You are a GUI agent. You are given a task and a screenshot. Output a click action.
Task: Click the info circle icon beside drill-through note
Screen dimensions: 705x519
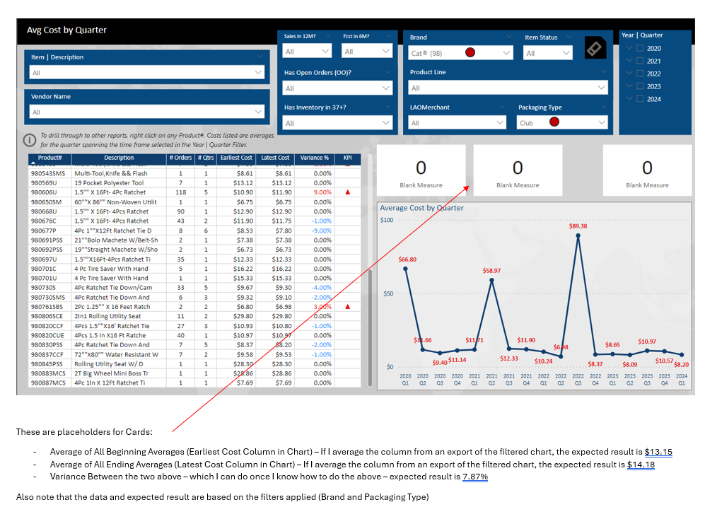(x=30, y=140)
